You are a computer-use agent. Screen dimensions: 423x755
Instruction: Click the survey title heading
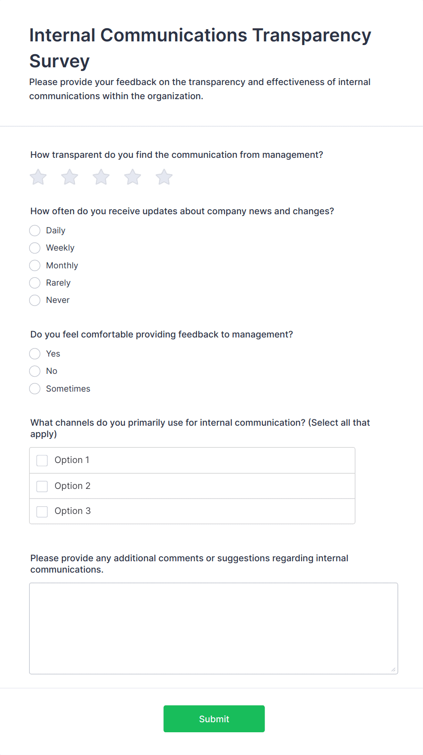pyautogui.click(x=200, y=47)
